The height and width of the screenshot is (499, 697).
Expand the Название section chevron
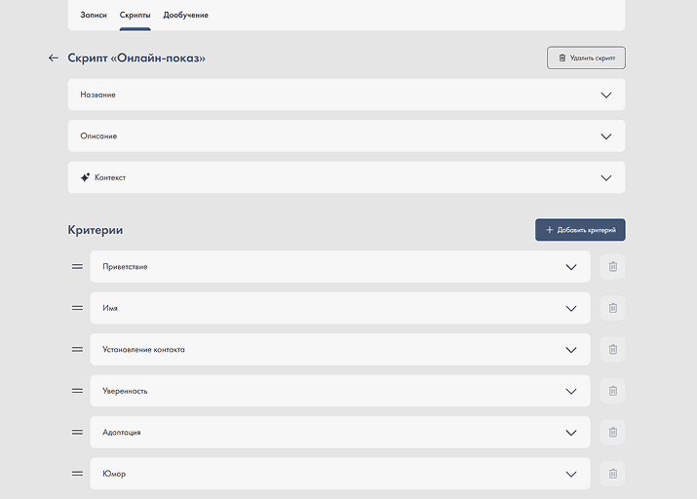[x=606, y=96]
